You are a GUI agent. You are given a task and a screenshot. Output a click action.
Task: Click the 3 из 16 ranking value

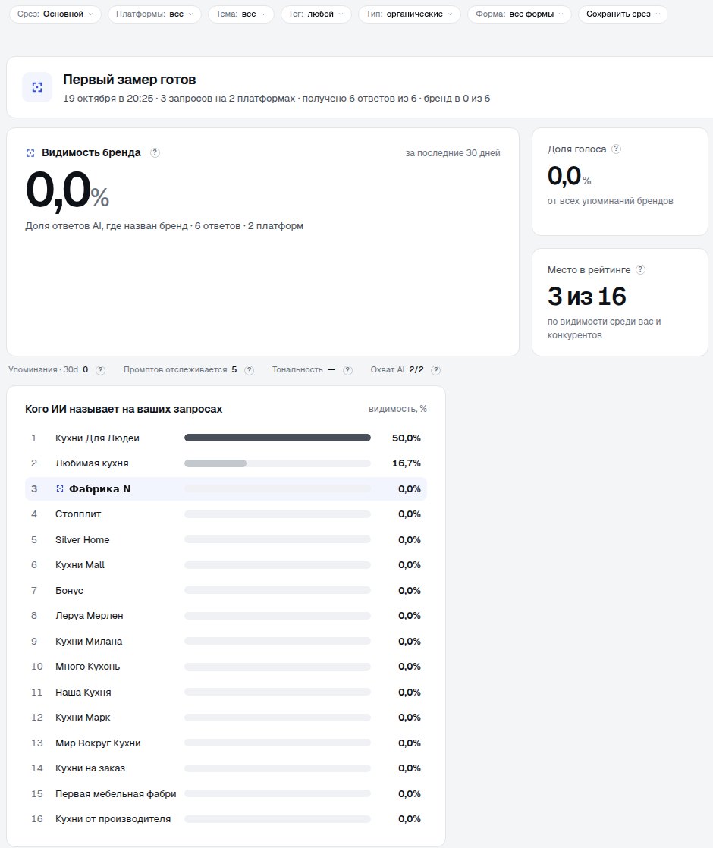(x=587, y=297)
